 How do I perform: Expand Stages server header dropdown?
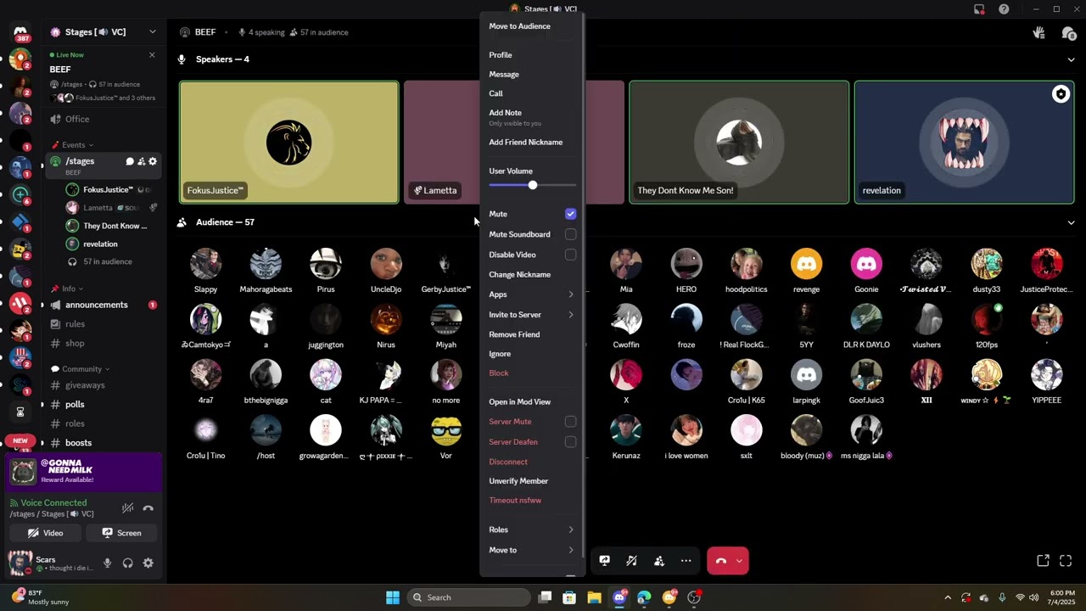tap(153, 32)
